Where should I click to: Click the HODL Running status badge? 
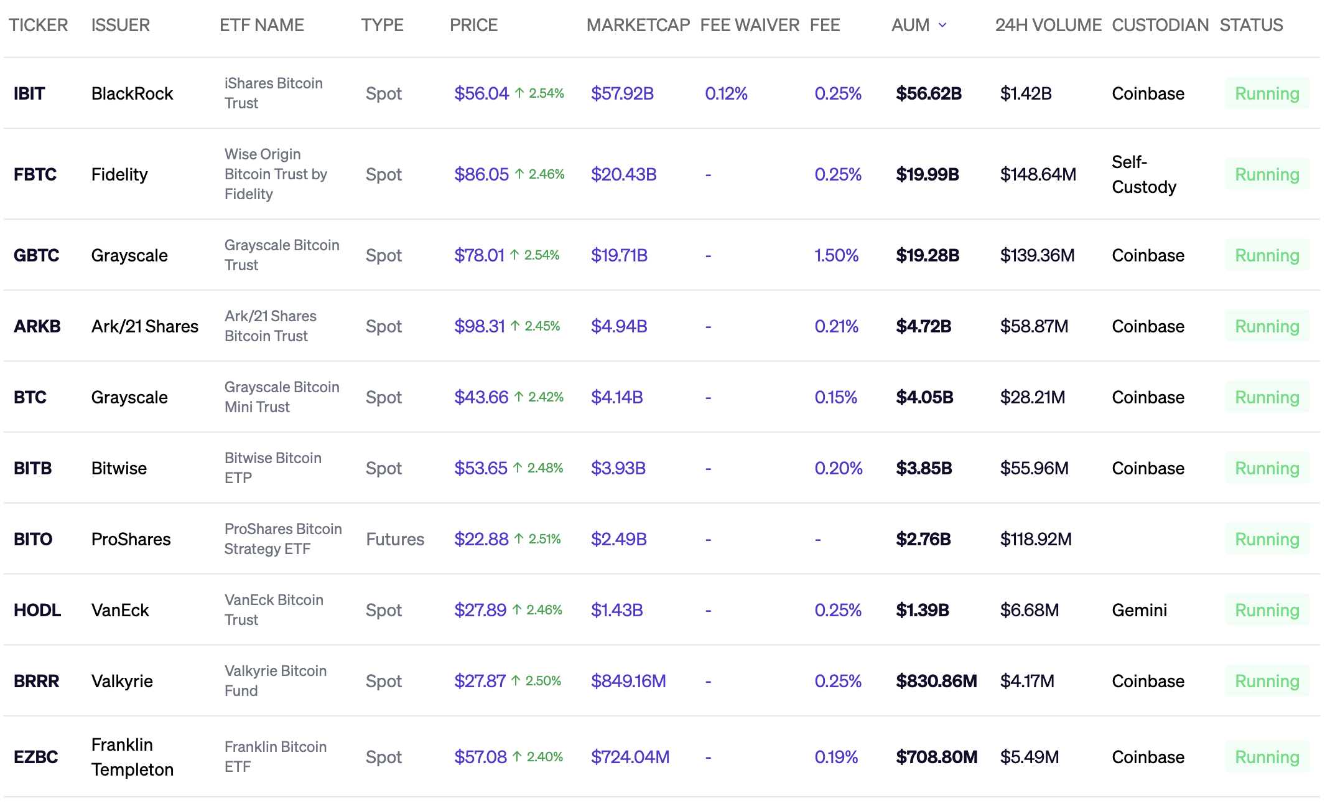tap(1267, 610)
